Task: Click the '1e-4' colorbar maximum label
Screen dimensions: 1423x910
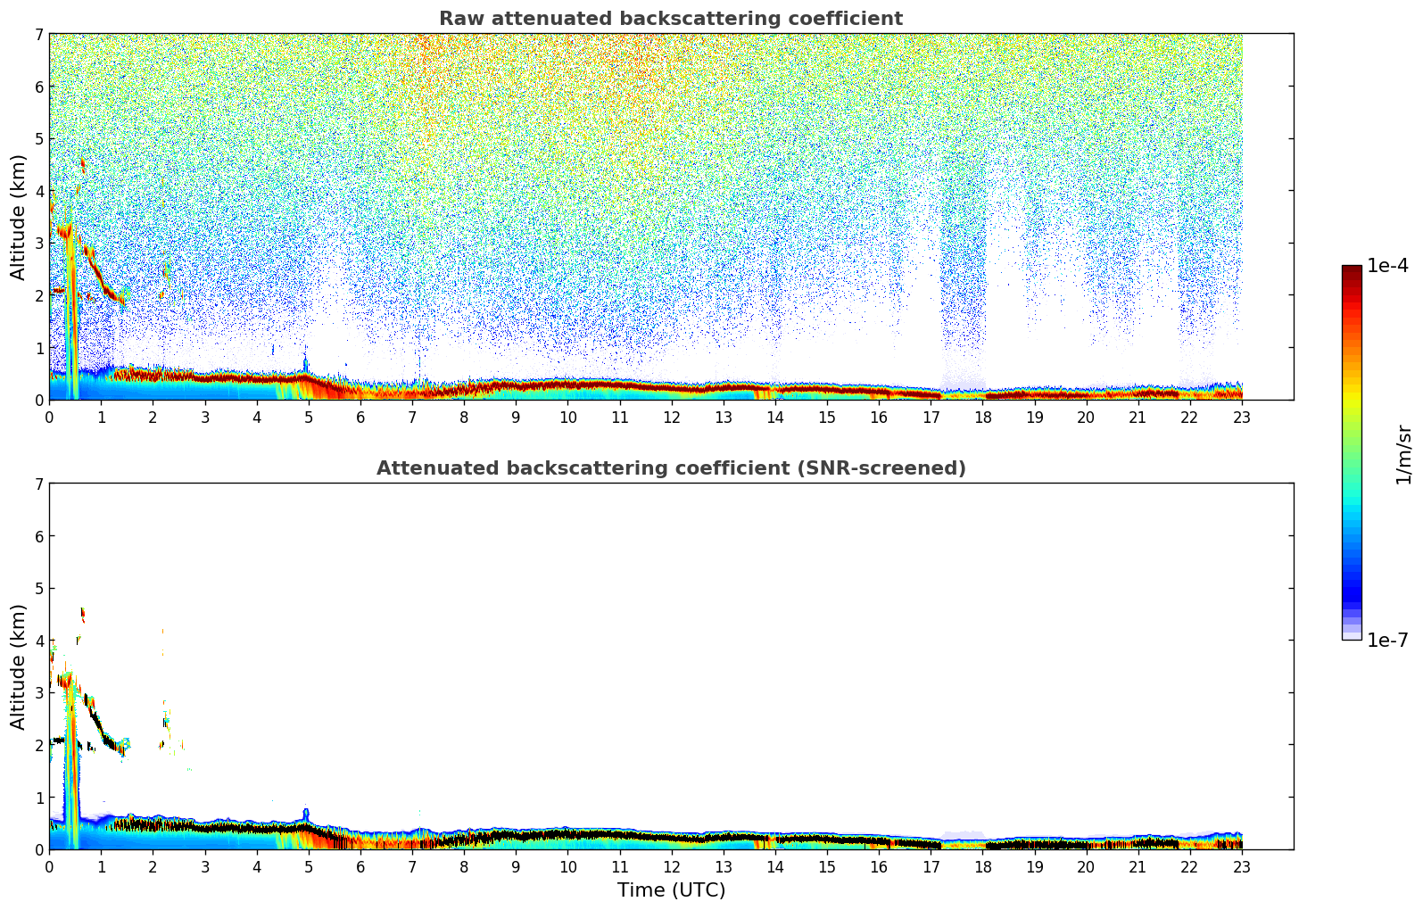Action: [x=1387, y=266]
